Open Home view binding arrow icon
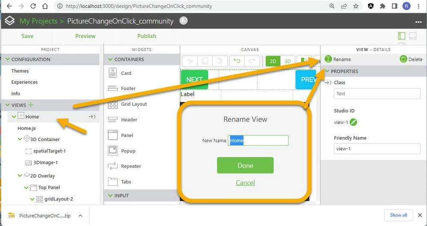The height and width of the screenshot is (226, 427). (x=92, y=117)
